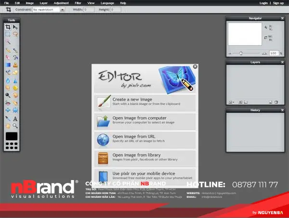Select the Paint Bucket tool
This screenshot has height=218, width=289.
pos(15,58)
